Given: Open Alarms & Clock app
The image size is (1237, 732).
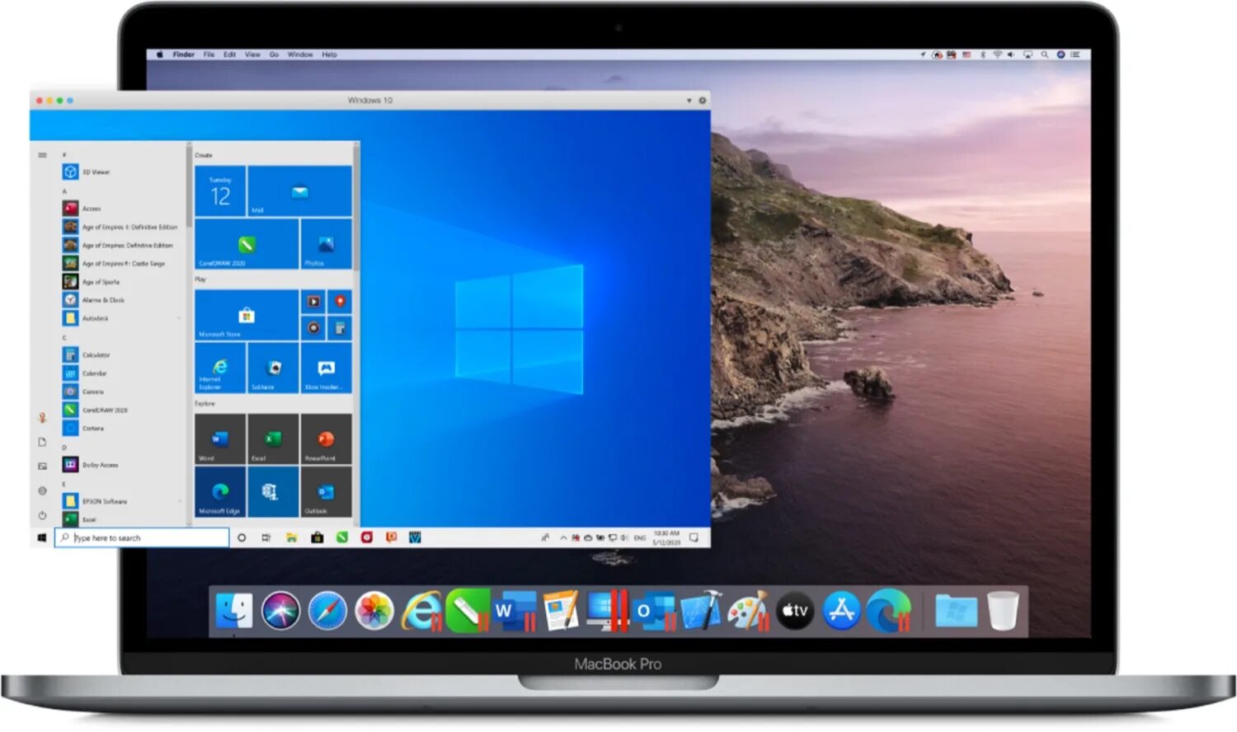Looking at the screenshot, I should coord(94,300).
